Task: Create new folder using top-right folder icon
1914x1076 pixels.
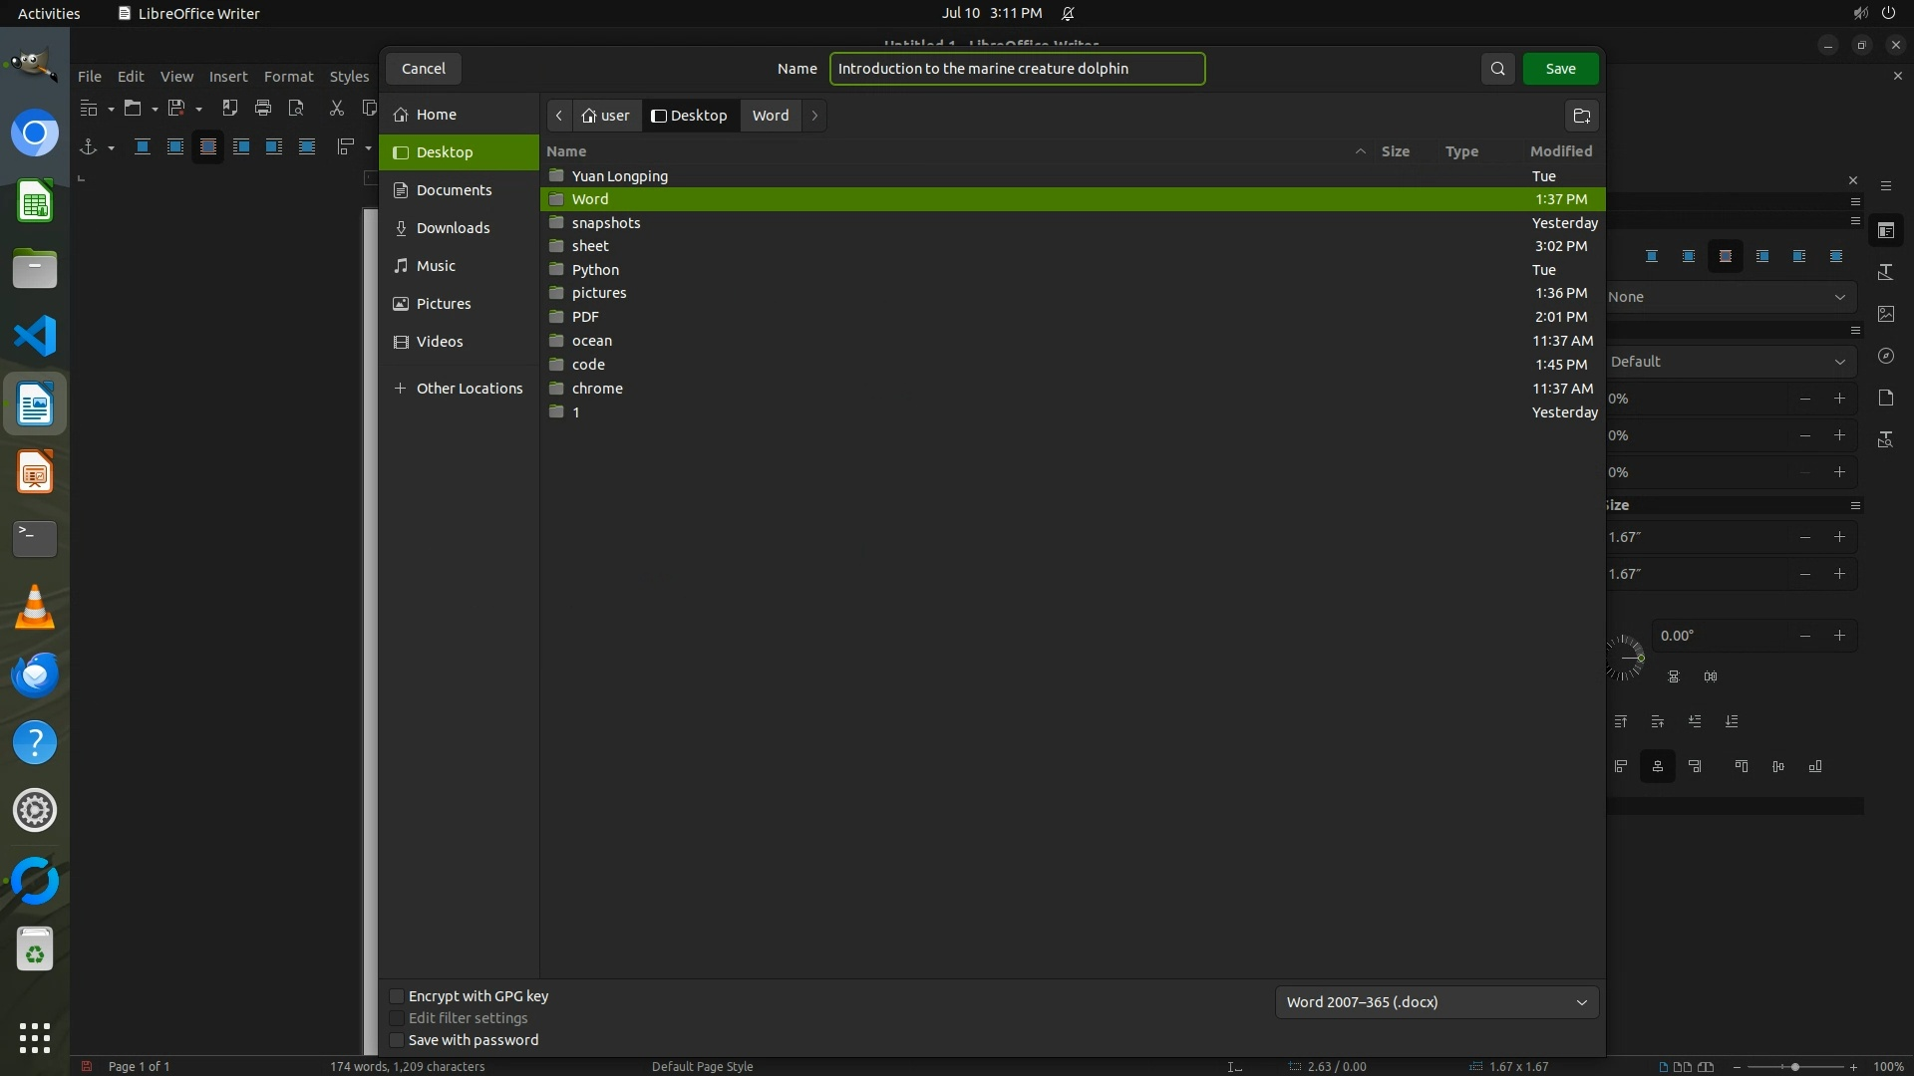Action: pyautogui.click(x=1581, y=116)
